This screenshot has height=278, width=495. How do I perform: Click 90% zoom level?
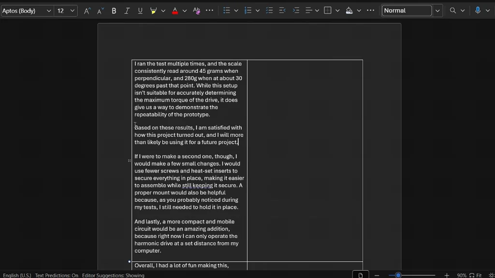(462, 275)
